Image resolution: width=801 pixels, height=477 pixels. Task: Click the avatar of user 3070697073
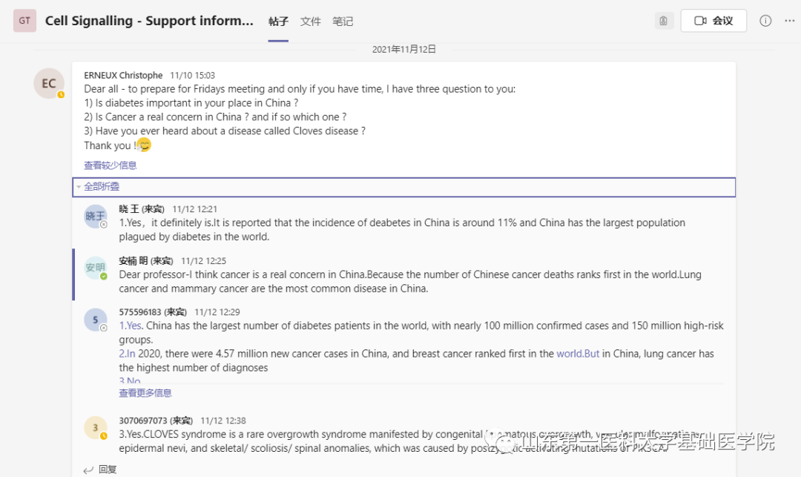click(96, 427)
